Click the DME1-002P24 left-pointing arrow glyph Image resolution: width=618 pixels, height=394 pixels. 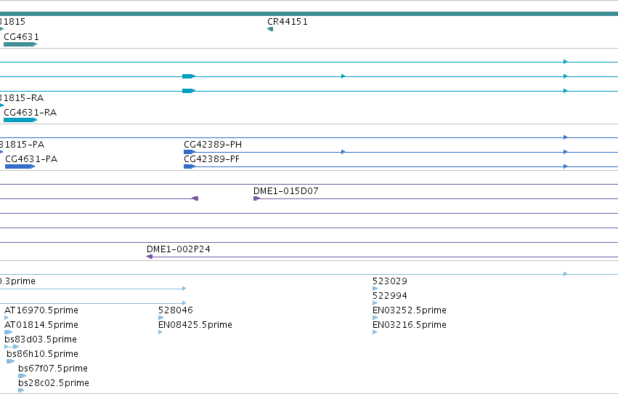pyautogui.click(x=150, y=257)
